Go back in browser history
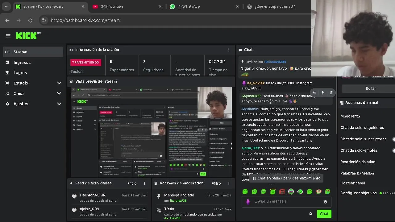The height and width of the screenshot is (222, 395). tap(7, 20)
